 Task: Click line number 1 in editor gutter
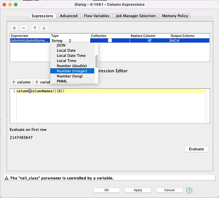tap(14, 91)
